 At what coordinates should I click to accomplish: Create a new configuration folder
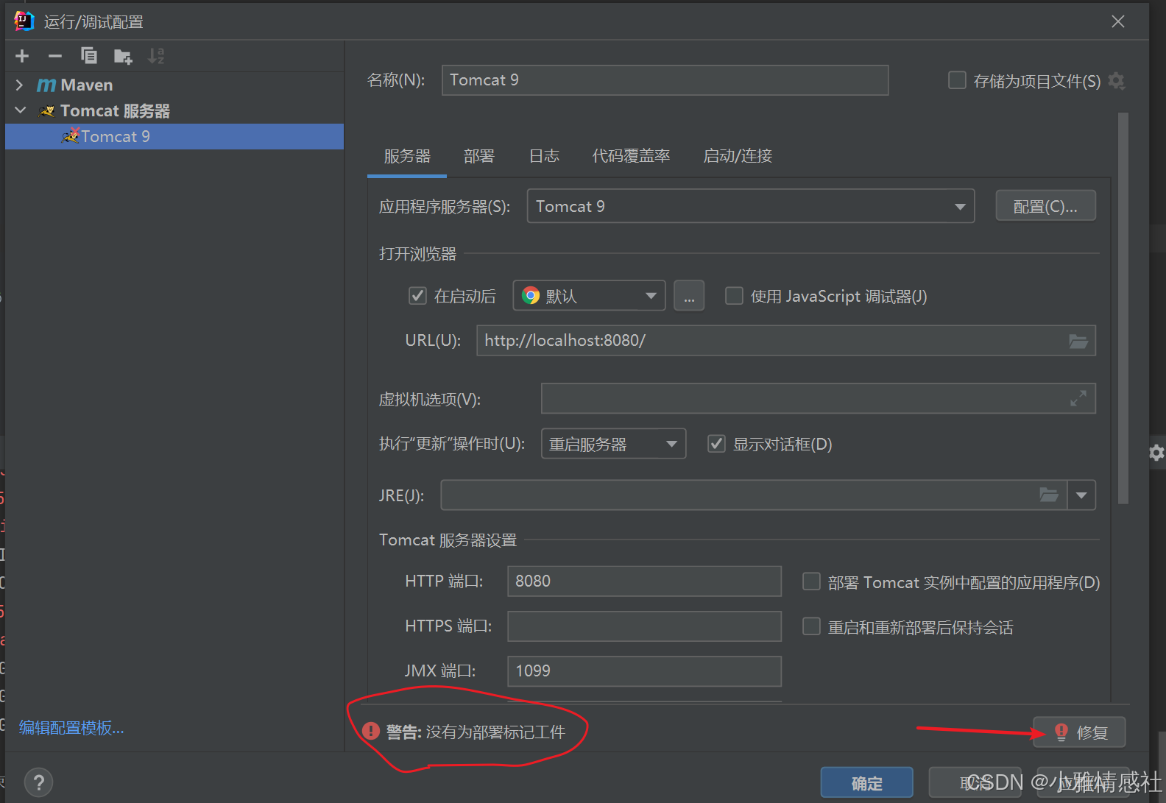123,56
